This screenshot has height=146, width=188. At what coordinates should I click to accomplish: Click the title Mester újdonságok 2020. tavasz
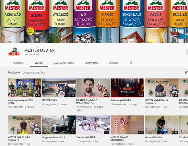pyautogui.click(x=20, y=102)
